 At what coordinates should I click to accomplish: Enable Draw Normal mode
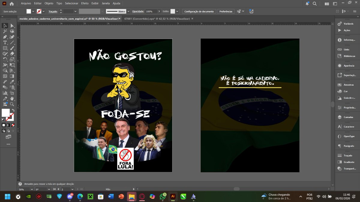coord(4,131)
